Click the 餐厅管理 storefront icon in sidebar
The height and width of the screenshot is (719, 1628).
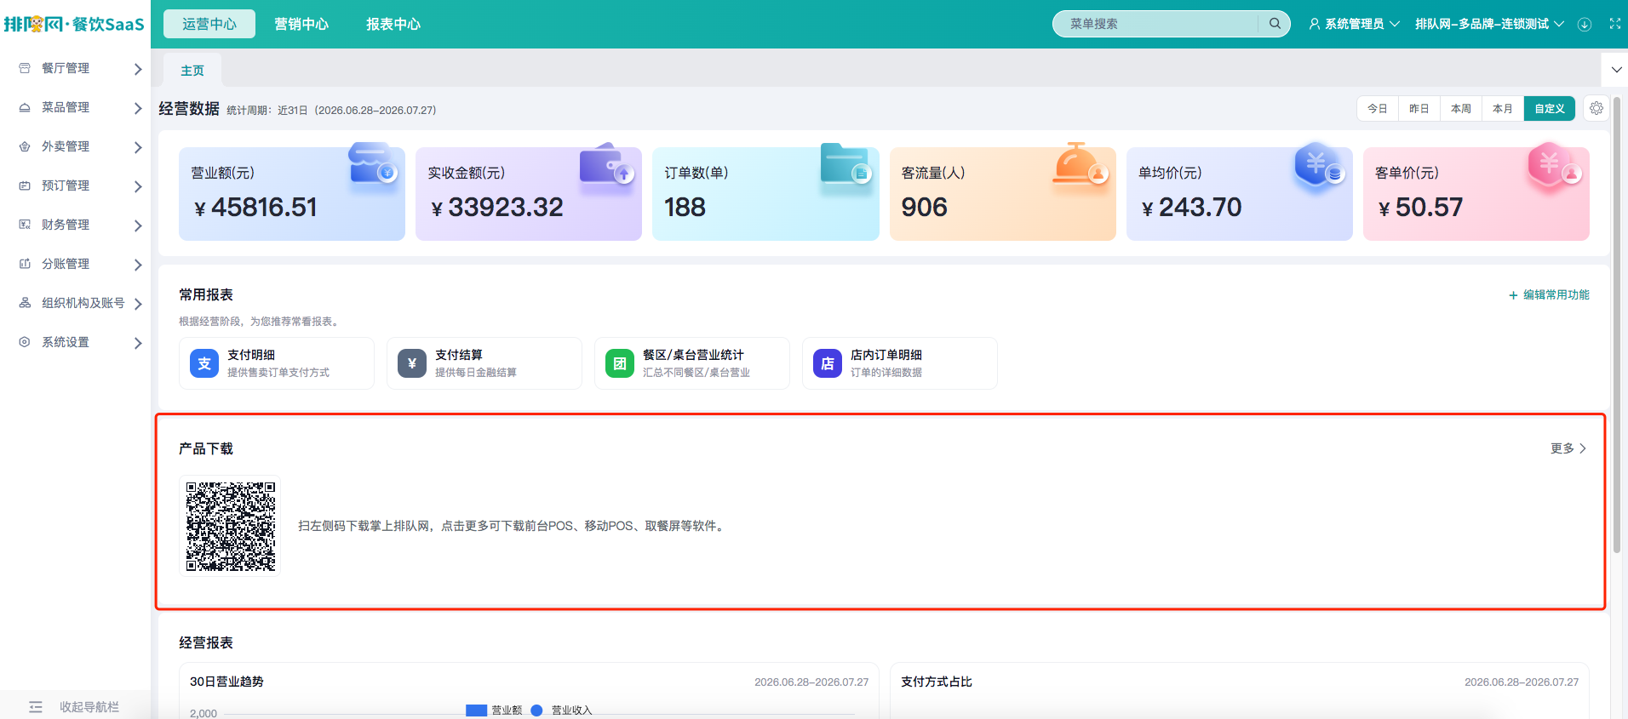point(25,68)
